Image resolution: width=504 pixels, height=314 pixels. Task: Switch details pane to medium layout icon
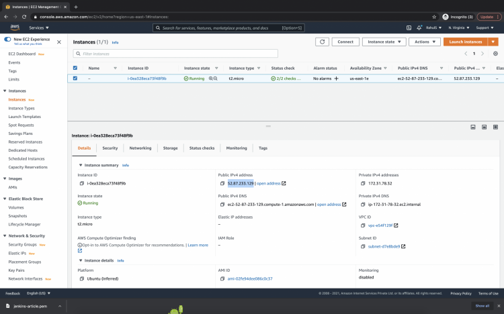pos(484,127)
